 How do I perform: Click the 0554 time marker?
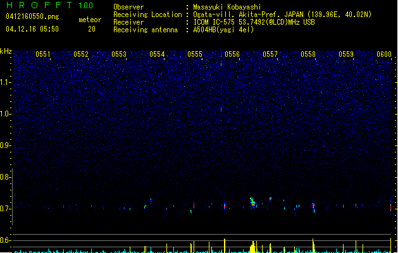coord(157,54)
